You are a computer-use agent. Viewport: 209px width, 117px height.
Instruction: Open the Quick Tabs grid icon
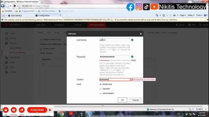click(x=3, y=16)
